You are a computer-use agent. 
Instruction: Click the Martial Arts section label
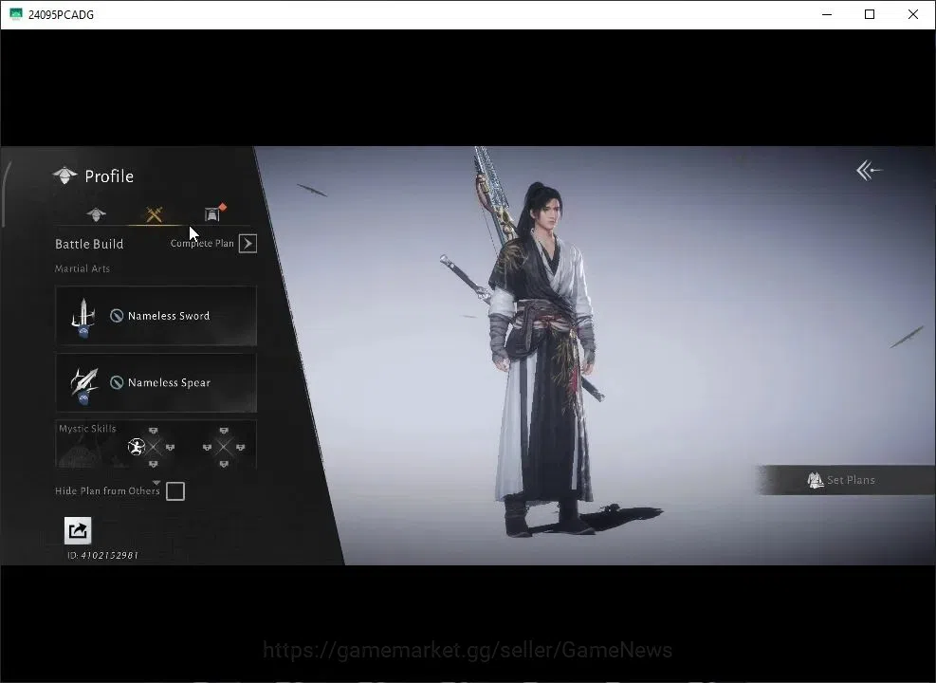pyautogui.click(x=83, y=268)
